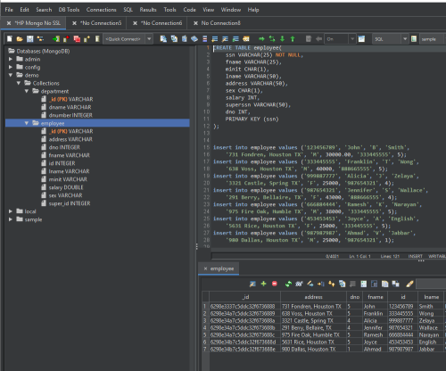The height and width of the screenshot is (371, 446).
Task: Click the Open File folder icon
Action: click(x=20, y=39)
